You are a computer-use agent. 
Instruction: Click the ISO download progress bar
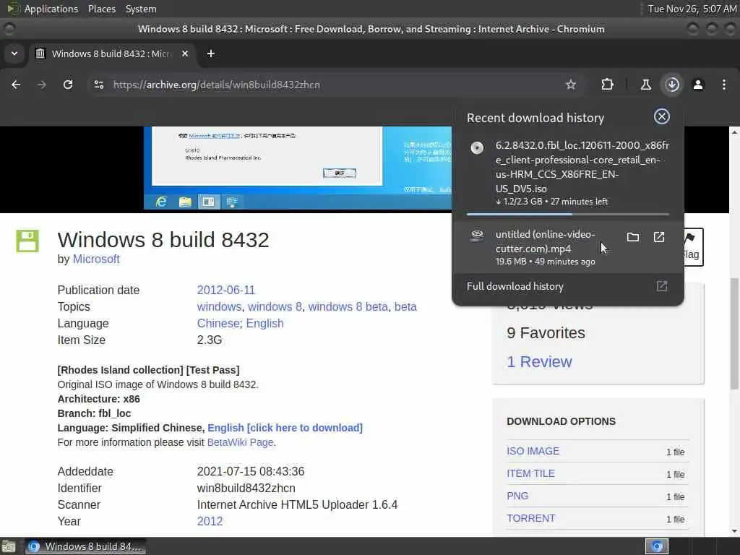click(x=568, y=214)
